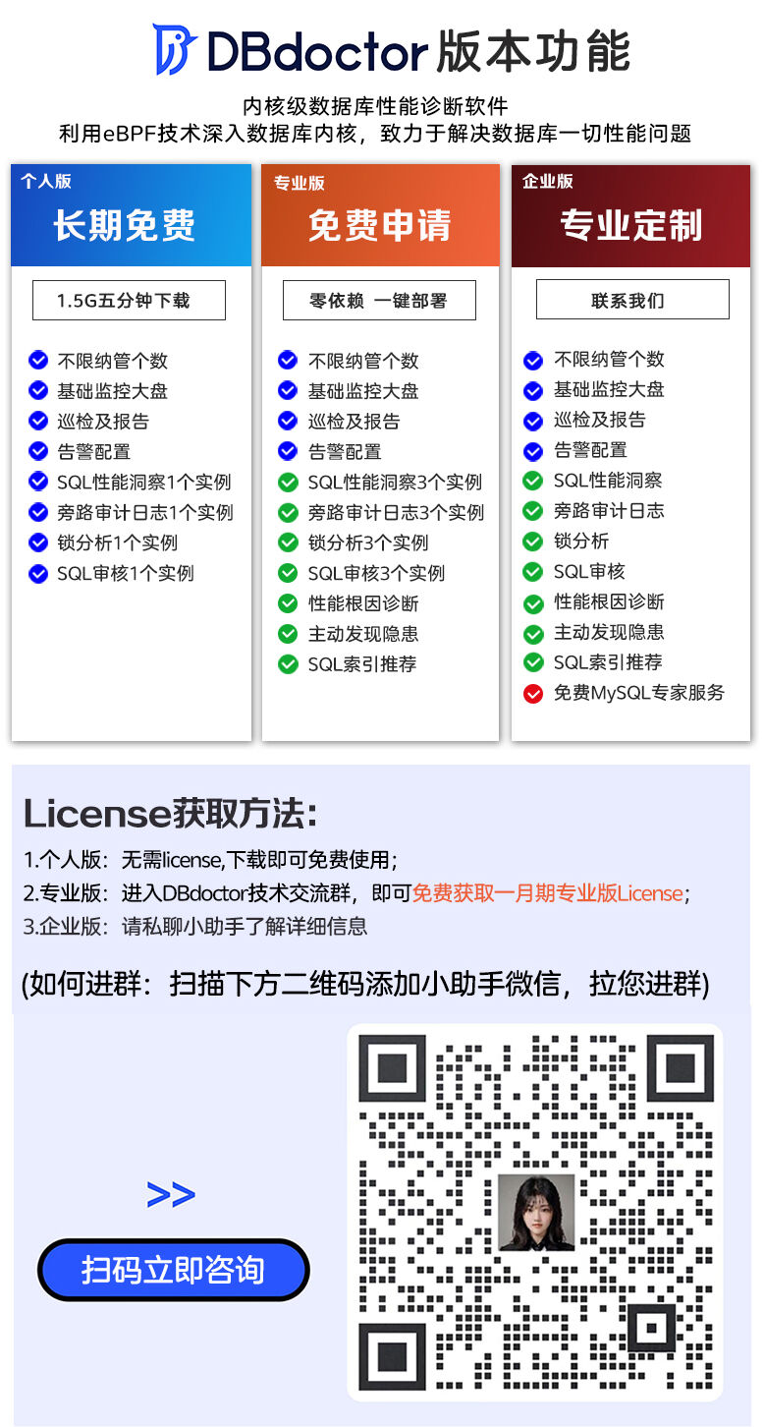Click checkmark beside 专业版 不限纳管个数
Viewport: 764px width, 1427px height.
(x=288, y=361)
